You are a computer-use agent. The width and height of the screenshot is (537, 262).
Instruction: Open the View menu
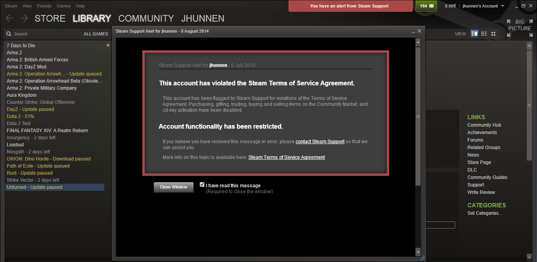coord(27,6)
